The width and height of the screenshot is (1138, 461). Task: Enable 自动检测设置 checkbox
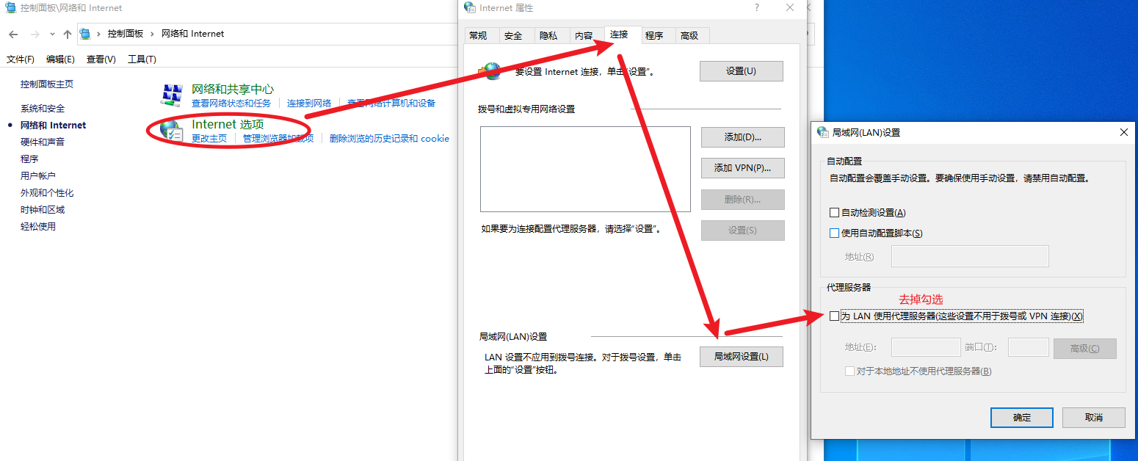pyautogui.click(x=834, y=213)
